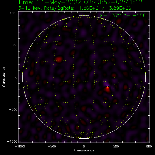155x155 pixels.
Task: Click the X arcseconds axis title
Action: click(84, 150)
